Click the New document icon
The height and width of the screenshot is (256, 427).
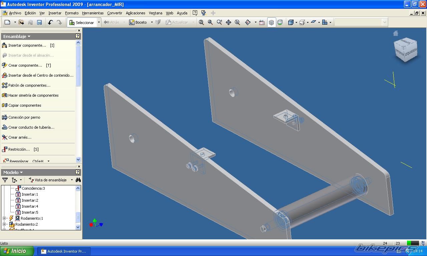(x=7, y=22)
